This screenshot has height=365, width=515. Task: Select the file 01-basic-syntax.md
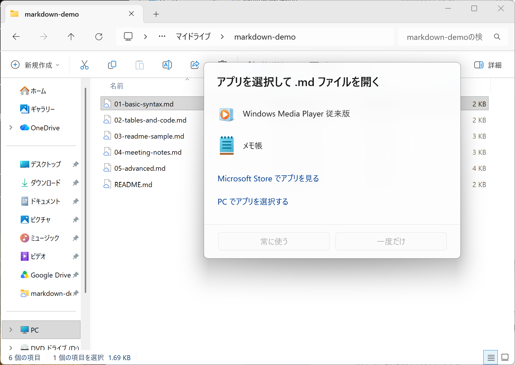coord(144,104)
